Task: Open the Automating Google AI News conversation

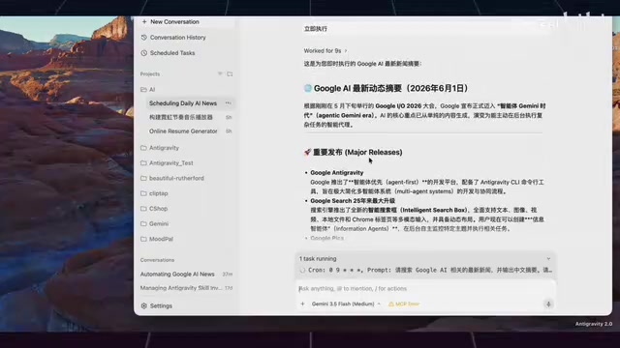Action: (177, 275)
